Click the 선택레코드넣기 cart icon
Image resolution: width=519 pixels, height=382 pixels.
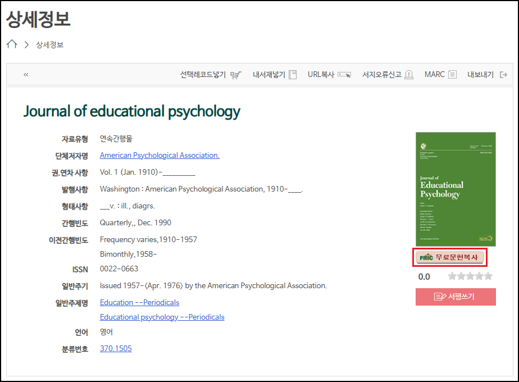[236, 75]
